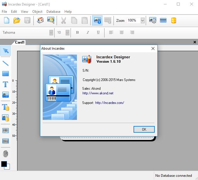Open the File menu

click(x=4, y=12)
